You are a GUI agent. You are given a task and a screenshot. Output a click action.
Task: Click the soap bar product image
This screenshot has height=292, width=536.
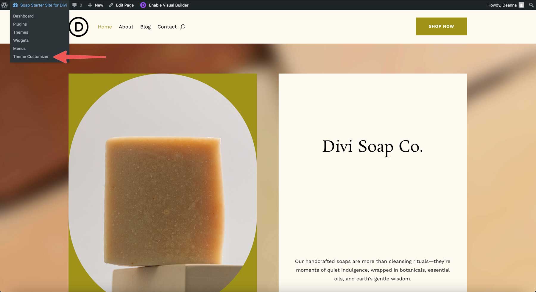163,183
